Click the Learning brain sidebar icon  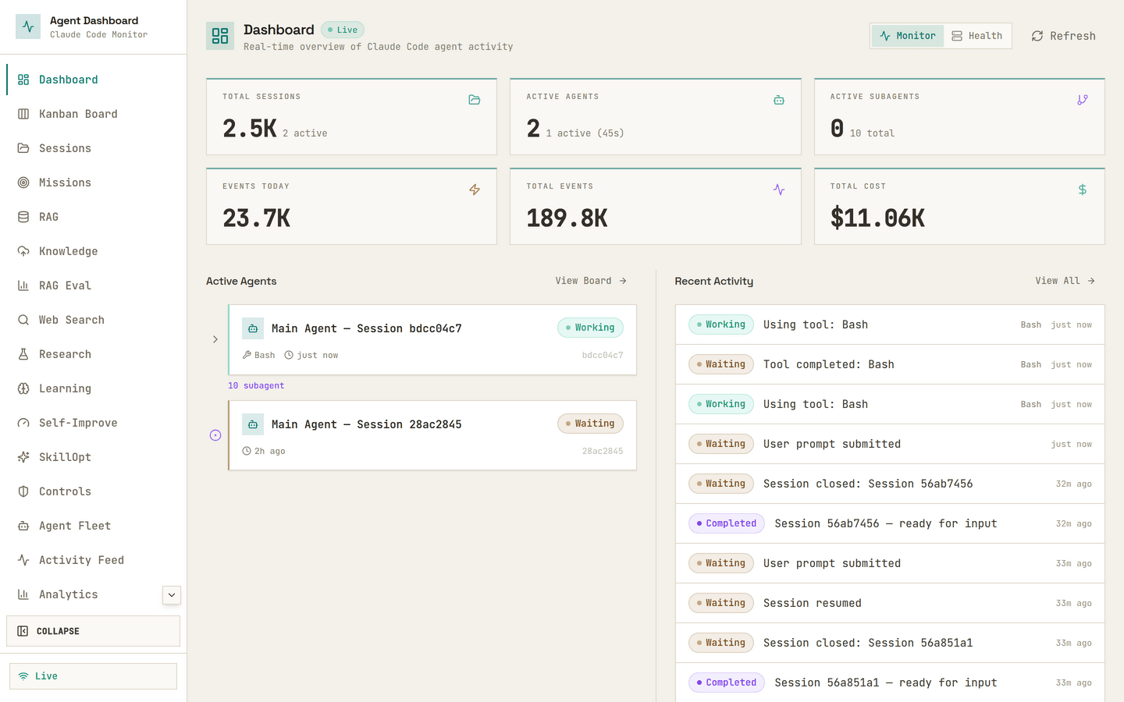tap(23, 388)
